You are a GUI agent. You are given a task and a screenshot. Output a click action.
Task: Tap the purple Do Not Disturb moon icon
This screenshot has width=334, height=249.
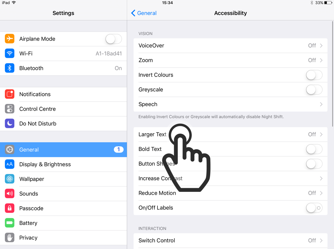10,123
